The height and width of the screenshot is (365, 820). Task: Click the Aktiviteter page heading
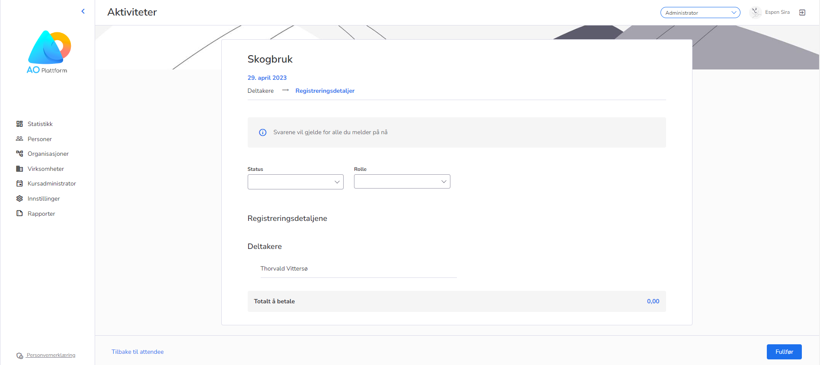[x=132, y=12]
